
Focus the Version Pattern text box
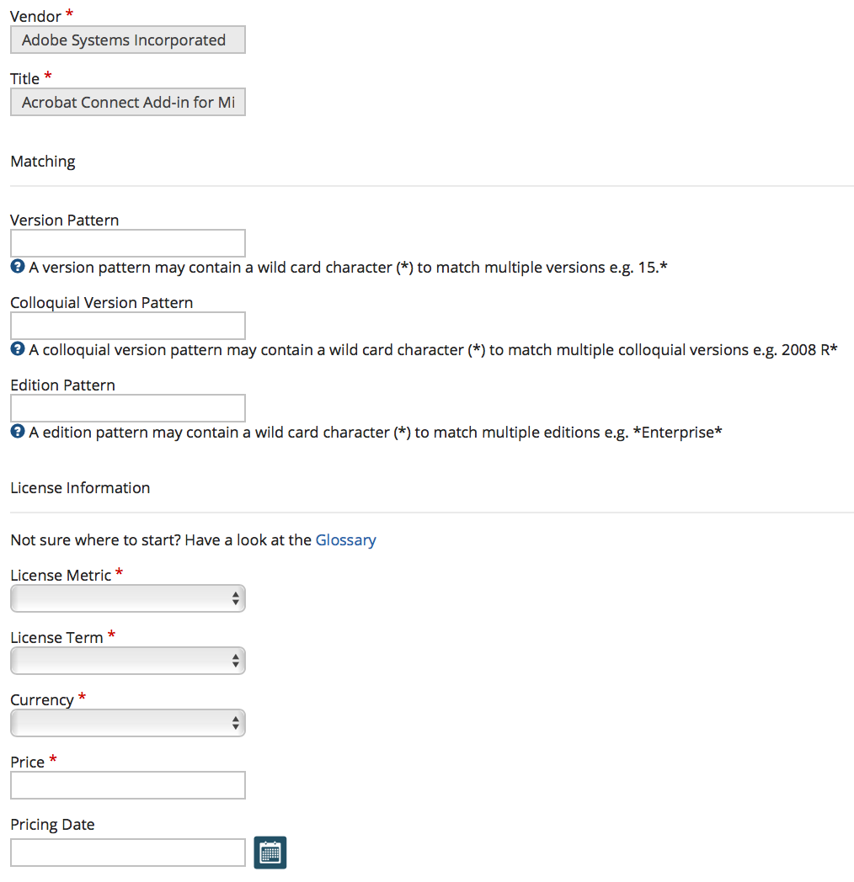click(127, 242)
